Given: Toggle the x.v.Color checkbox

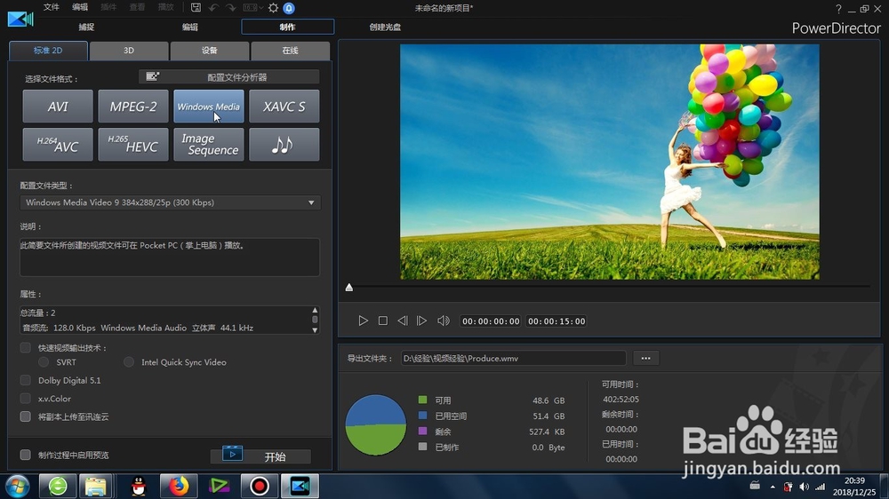Looking at the screenshot, I should (x=25, y=398).
